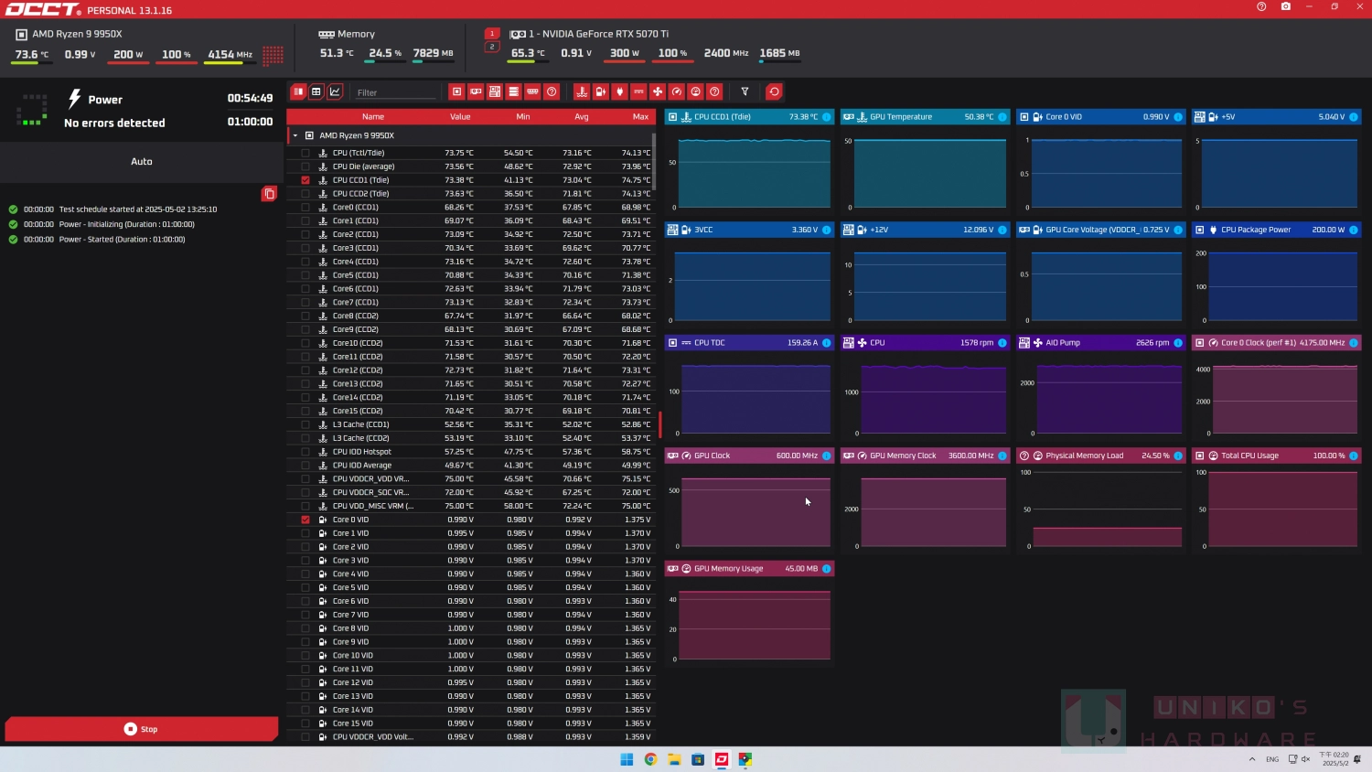
Task: Click the CPU core usage grid icon
Action: coord(273,55)
